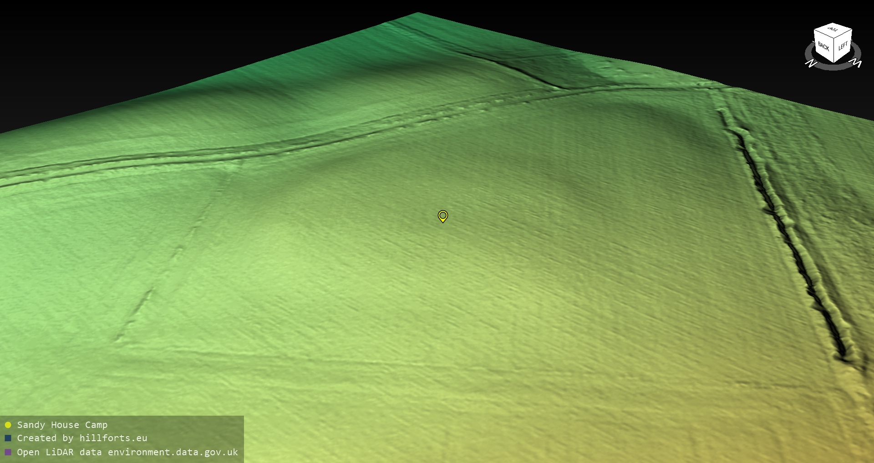The image size is (874, 463).
Task: Click the W compass letter right of the cube
Action: tap(856, 63)
